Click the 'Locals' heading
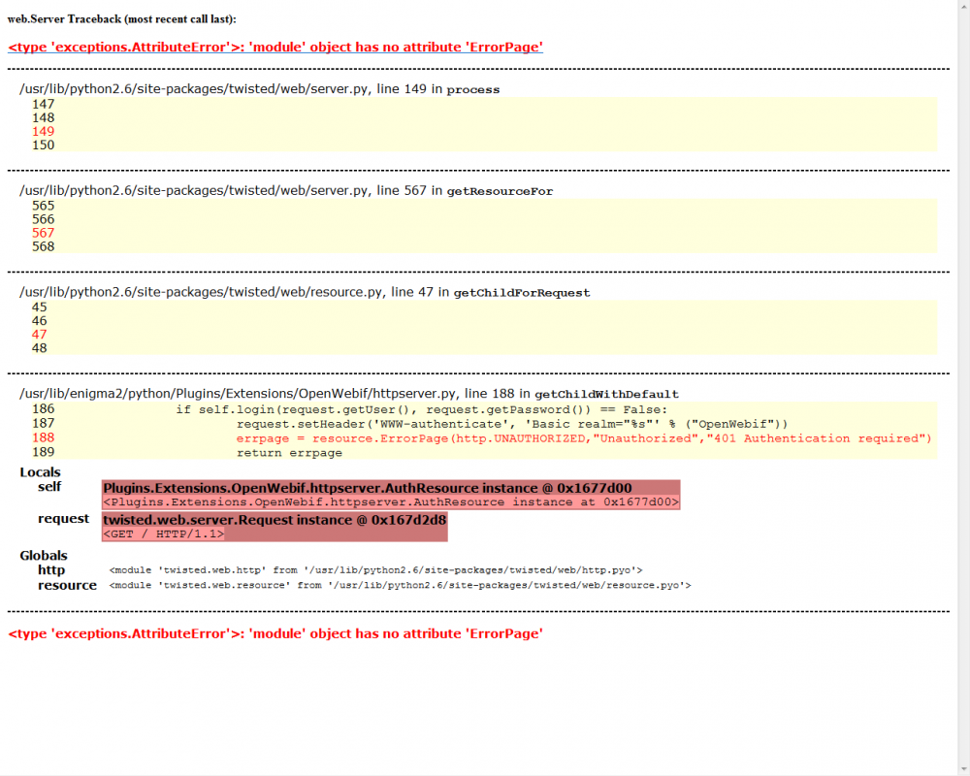This screenshot has width=970, height=776. coord(40,472)
